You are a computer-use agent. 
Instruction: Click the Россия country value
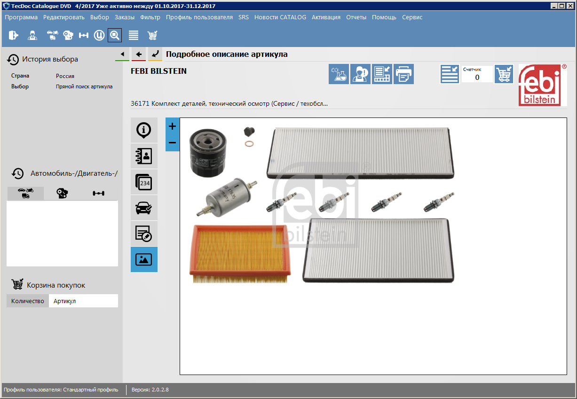[65, 76]
